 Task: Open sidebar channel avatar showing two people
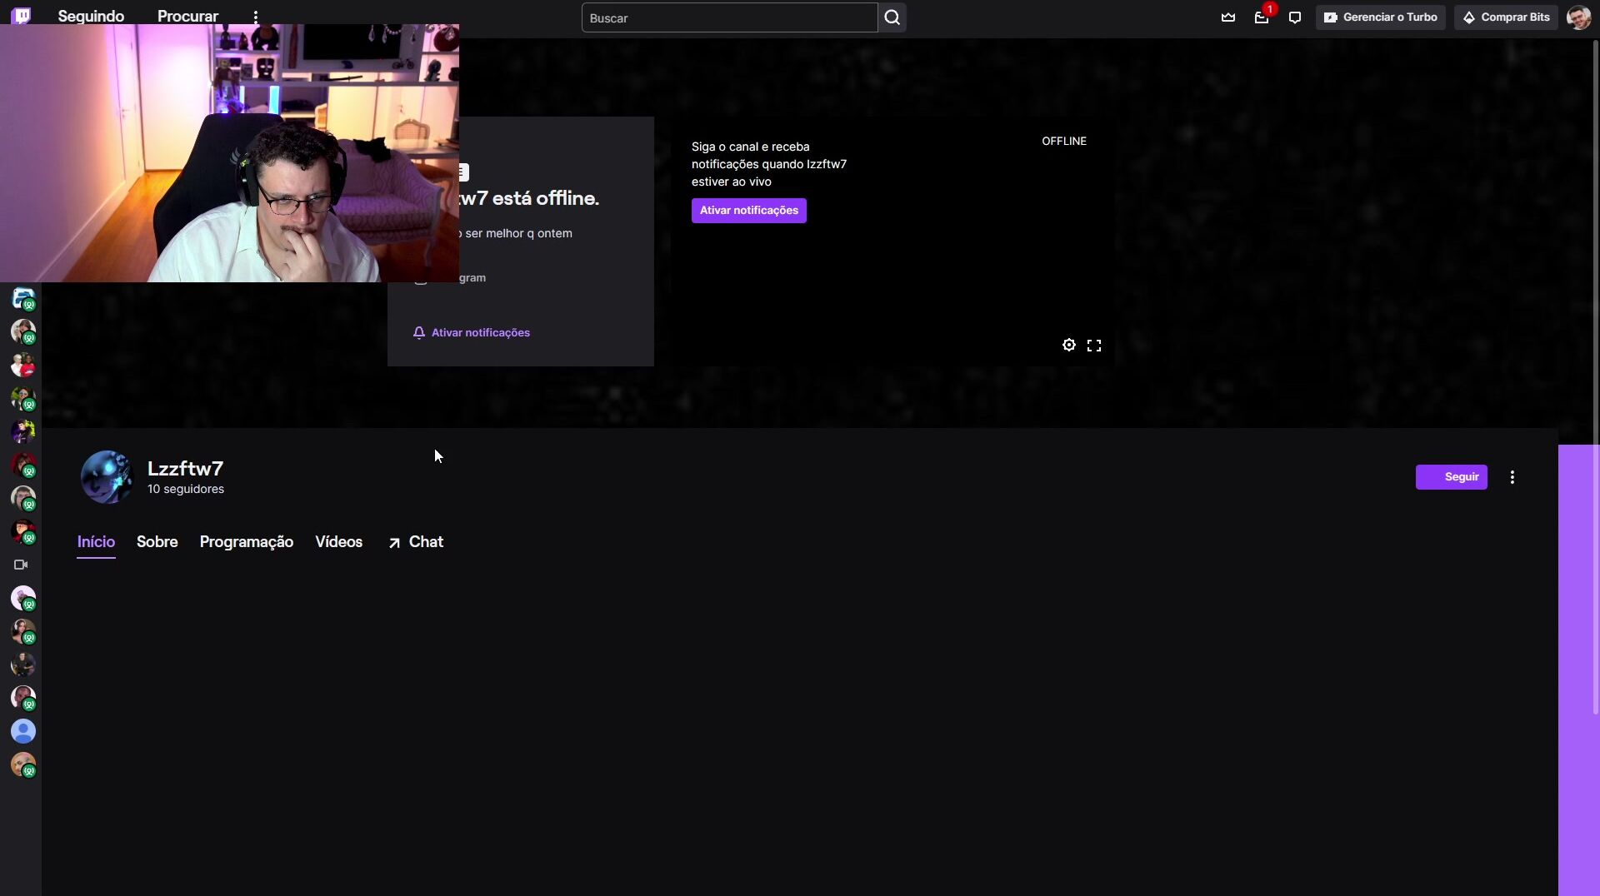tap(23, 365)
